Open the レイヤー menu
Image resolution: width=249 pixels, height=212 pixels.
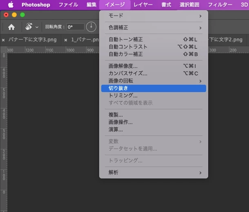pos(143,5)
